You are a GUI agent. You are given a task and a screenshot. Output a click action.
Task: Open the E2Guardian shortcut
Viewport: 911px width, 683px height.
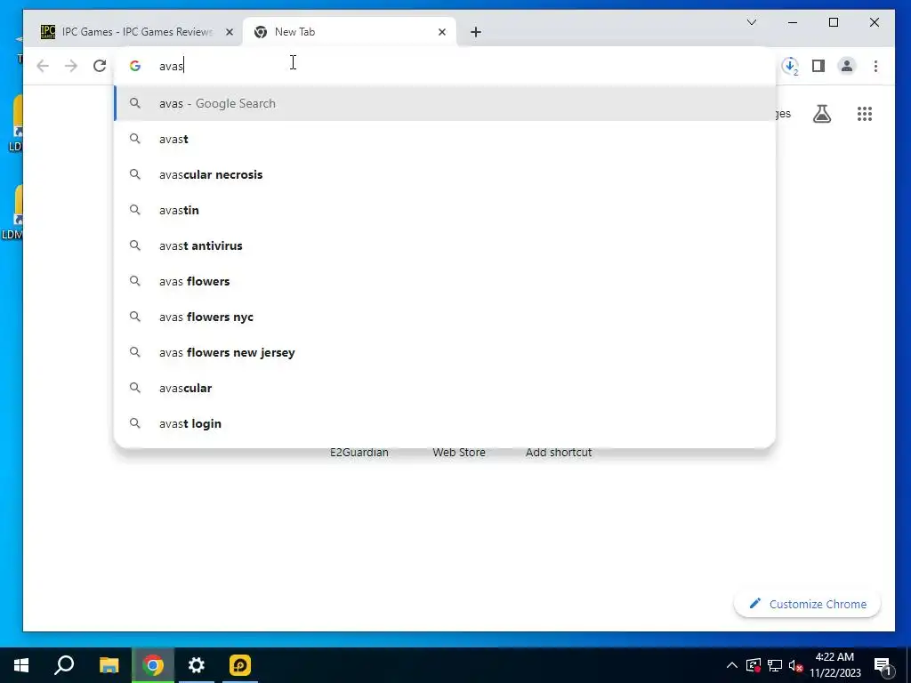coord(359,453)
